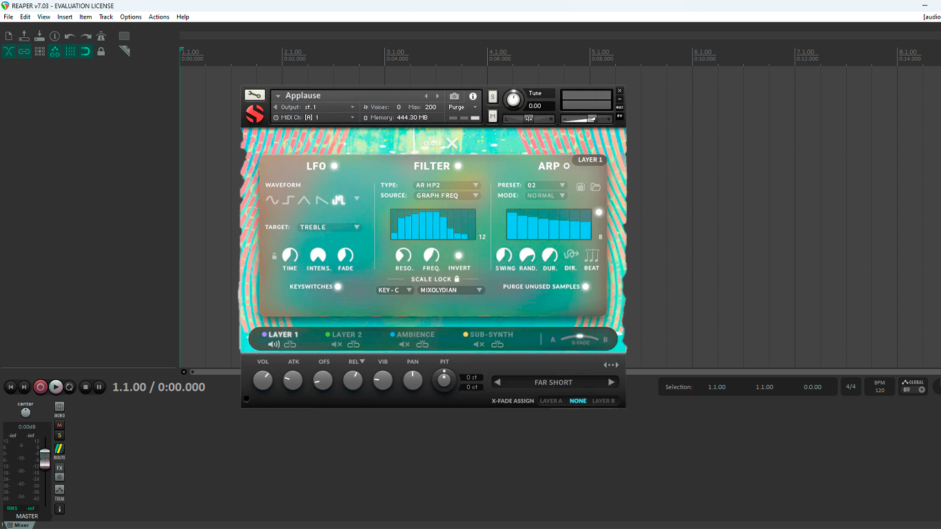Unmute the Ambience layer speaker icon
941x529 pixels.
pyautogui.click(x=404, y=344)
